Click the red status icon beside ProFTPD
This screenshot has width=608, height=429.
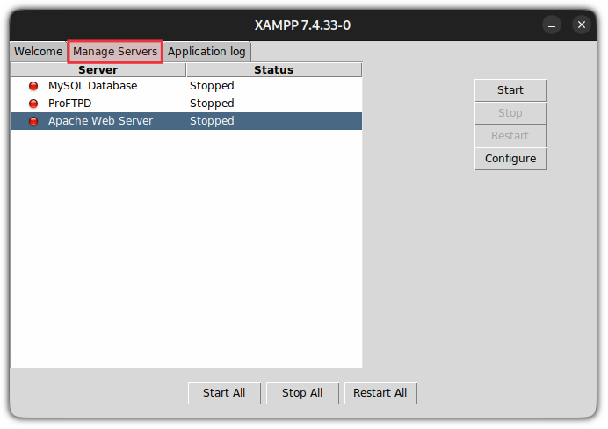click(x=33, y=104)
